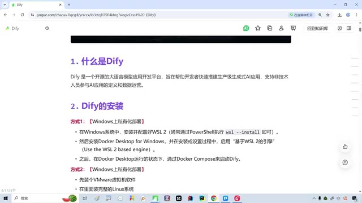Favorite this Yuque document with star icon
Image resolution: width=362 pixels, height=203 pixels.
[258, 28]
